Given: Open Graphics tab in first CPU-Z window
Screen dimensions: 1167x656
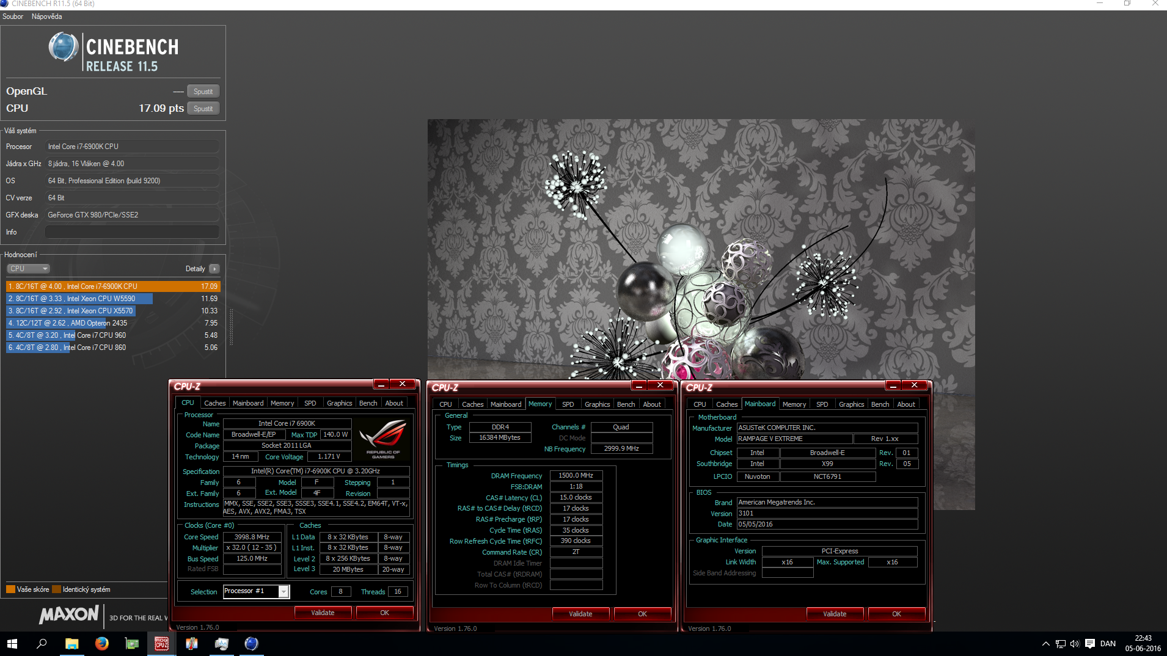Looking at the screenshot, I should click(x=340, y=403).
